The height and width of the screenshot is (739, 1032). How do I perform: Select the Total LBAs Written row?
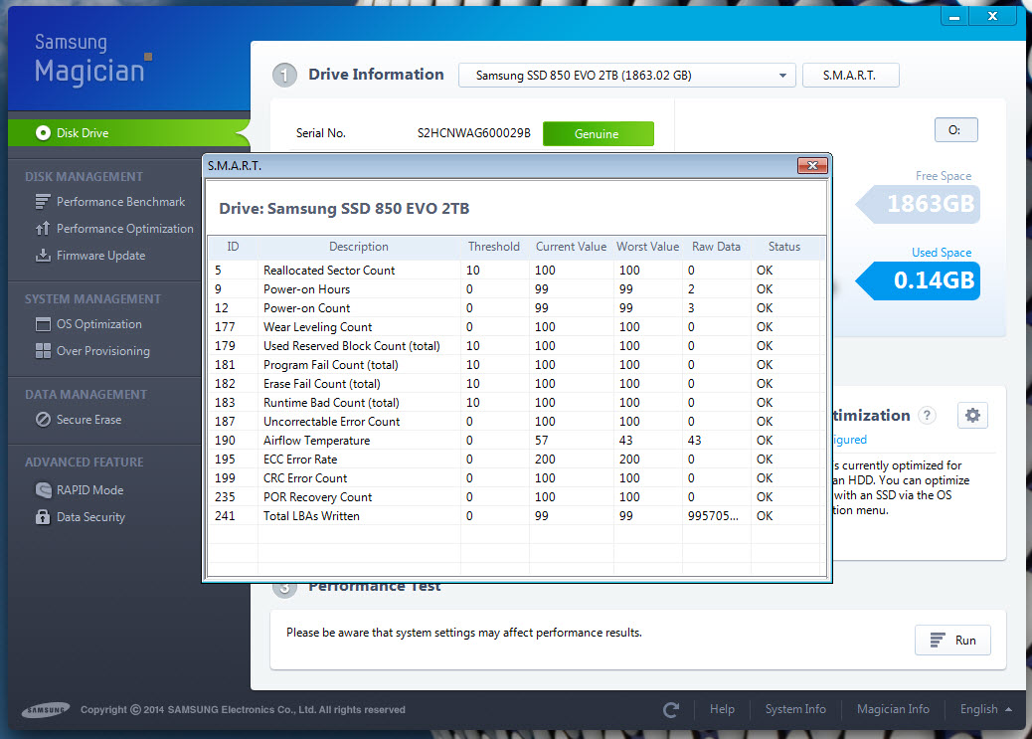pos(515,516)
